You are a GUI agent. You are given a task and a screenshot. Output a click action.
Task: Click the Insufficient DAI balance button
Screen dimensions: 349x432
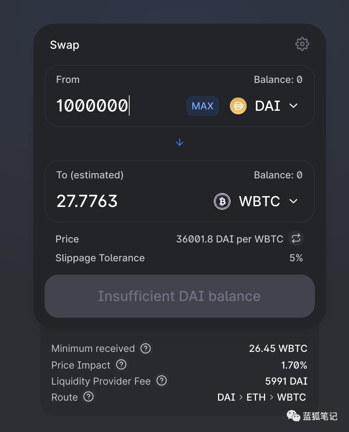(179, 296)
